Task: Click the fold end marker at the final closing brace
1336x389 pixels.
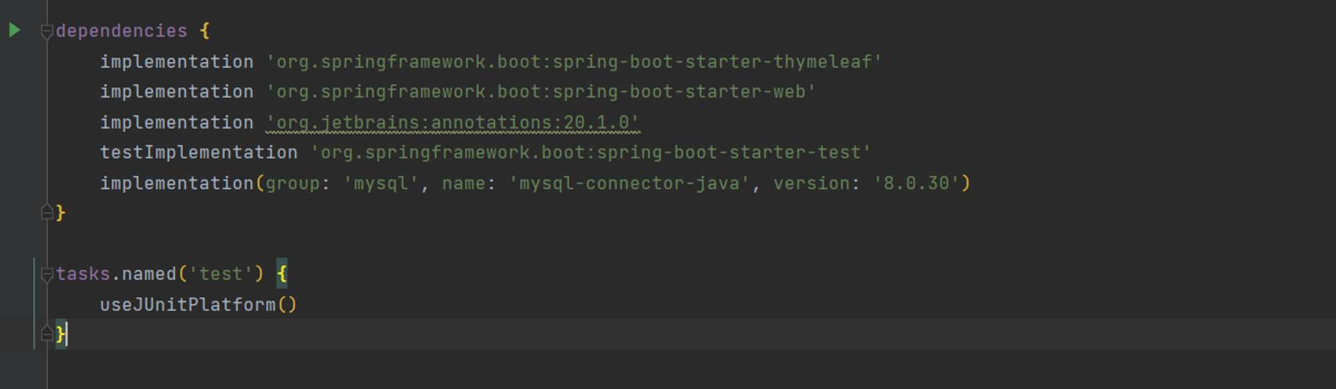Action: click(x=47, y=333)
